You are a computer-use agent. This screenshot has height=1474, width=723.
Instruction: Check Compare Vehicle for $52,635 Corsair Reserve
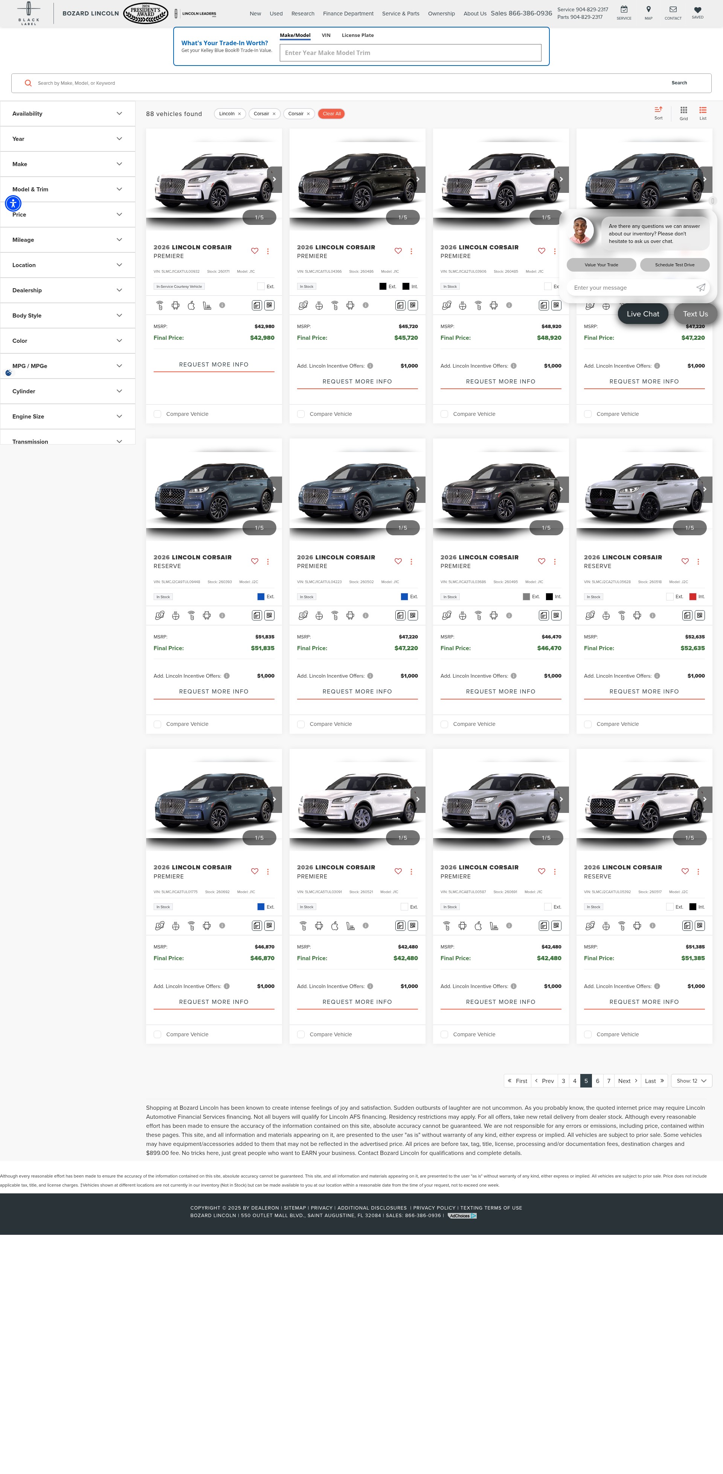(588, 724)
